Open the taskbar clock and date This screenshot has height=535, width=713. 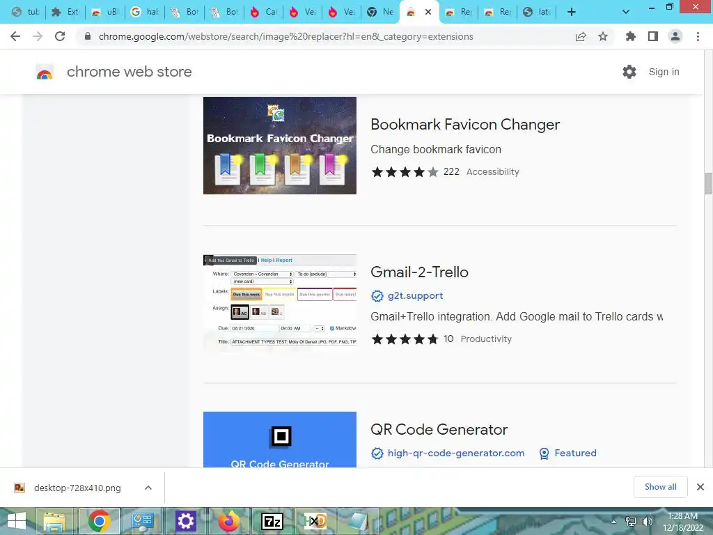(682, 522)
